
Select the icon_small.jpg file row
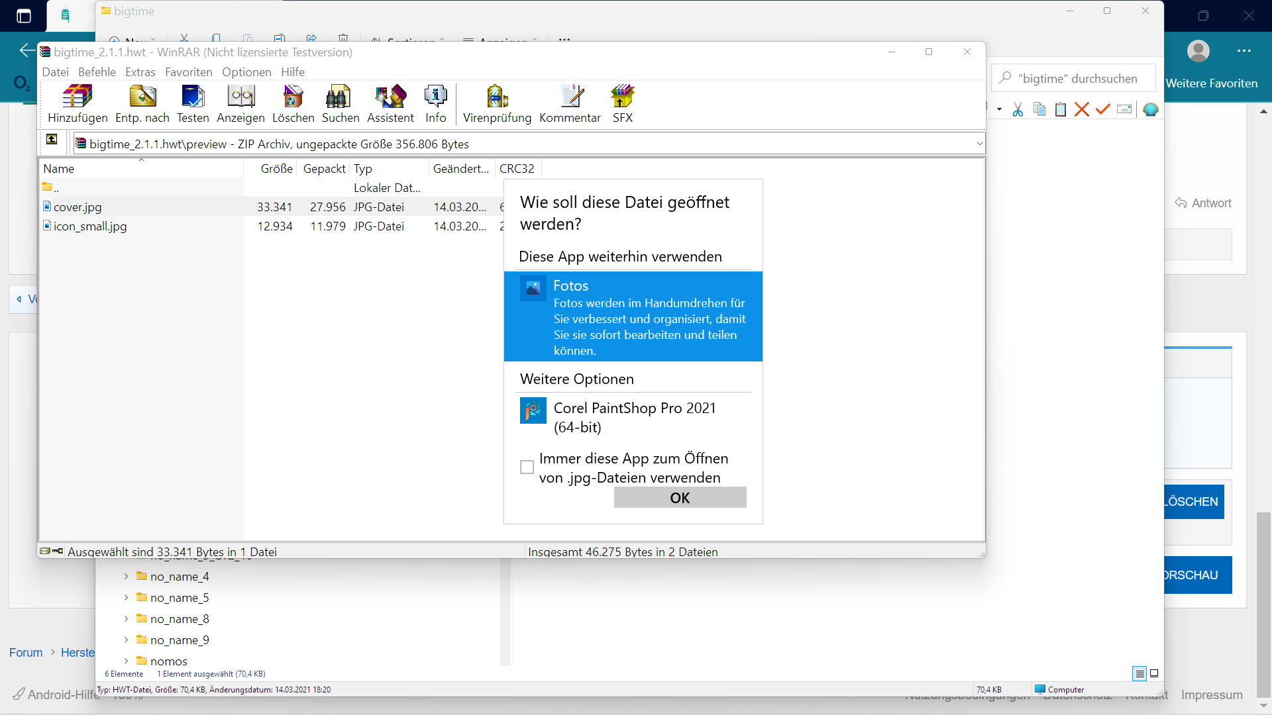270,226
